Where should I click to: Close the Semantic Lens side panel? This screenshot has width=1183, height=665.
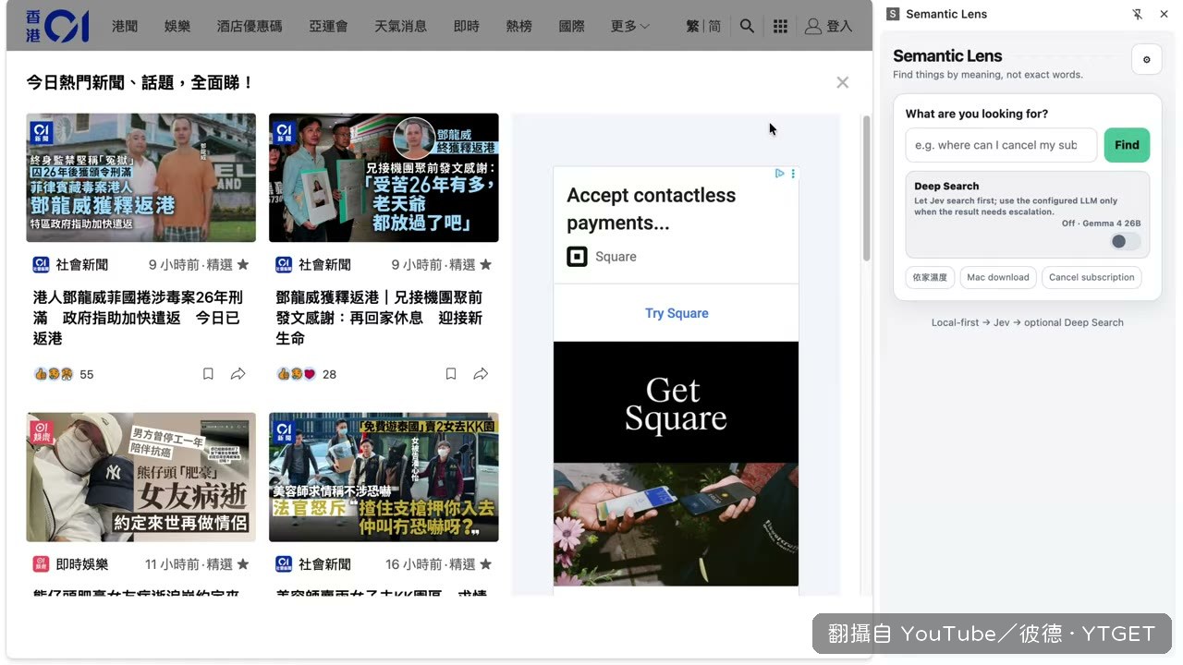click(1164, 14)
